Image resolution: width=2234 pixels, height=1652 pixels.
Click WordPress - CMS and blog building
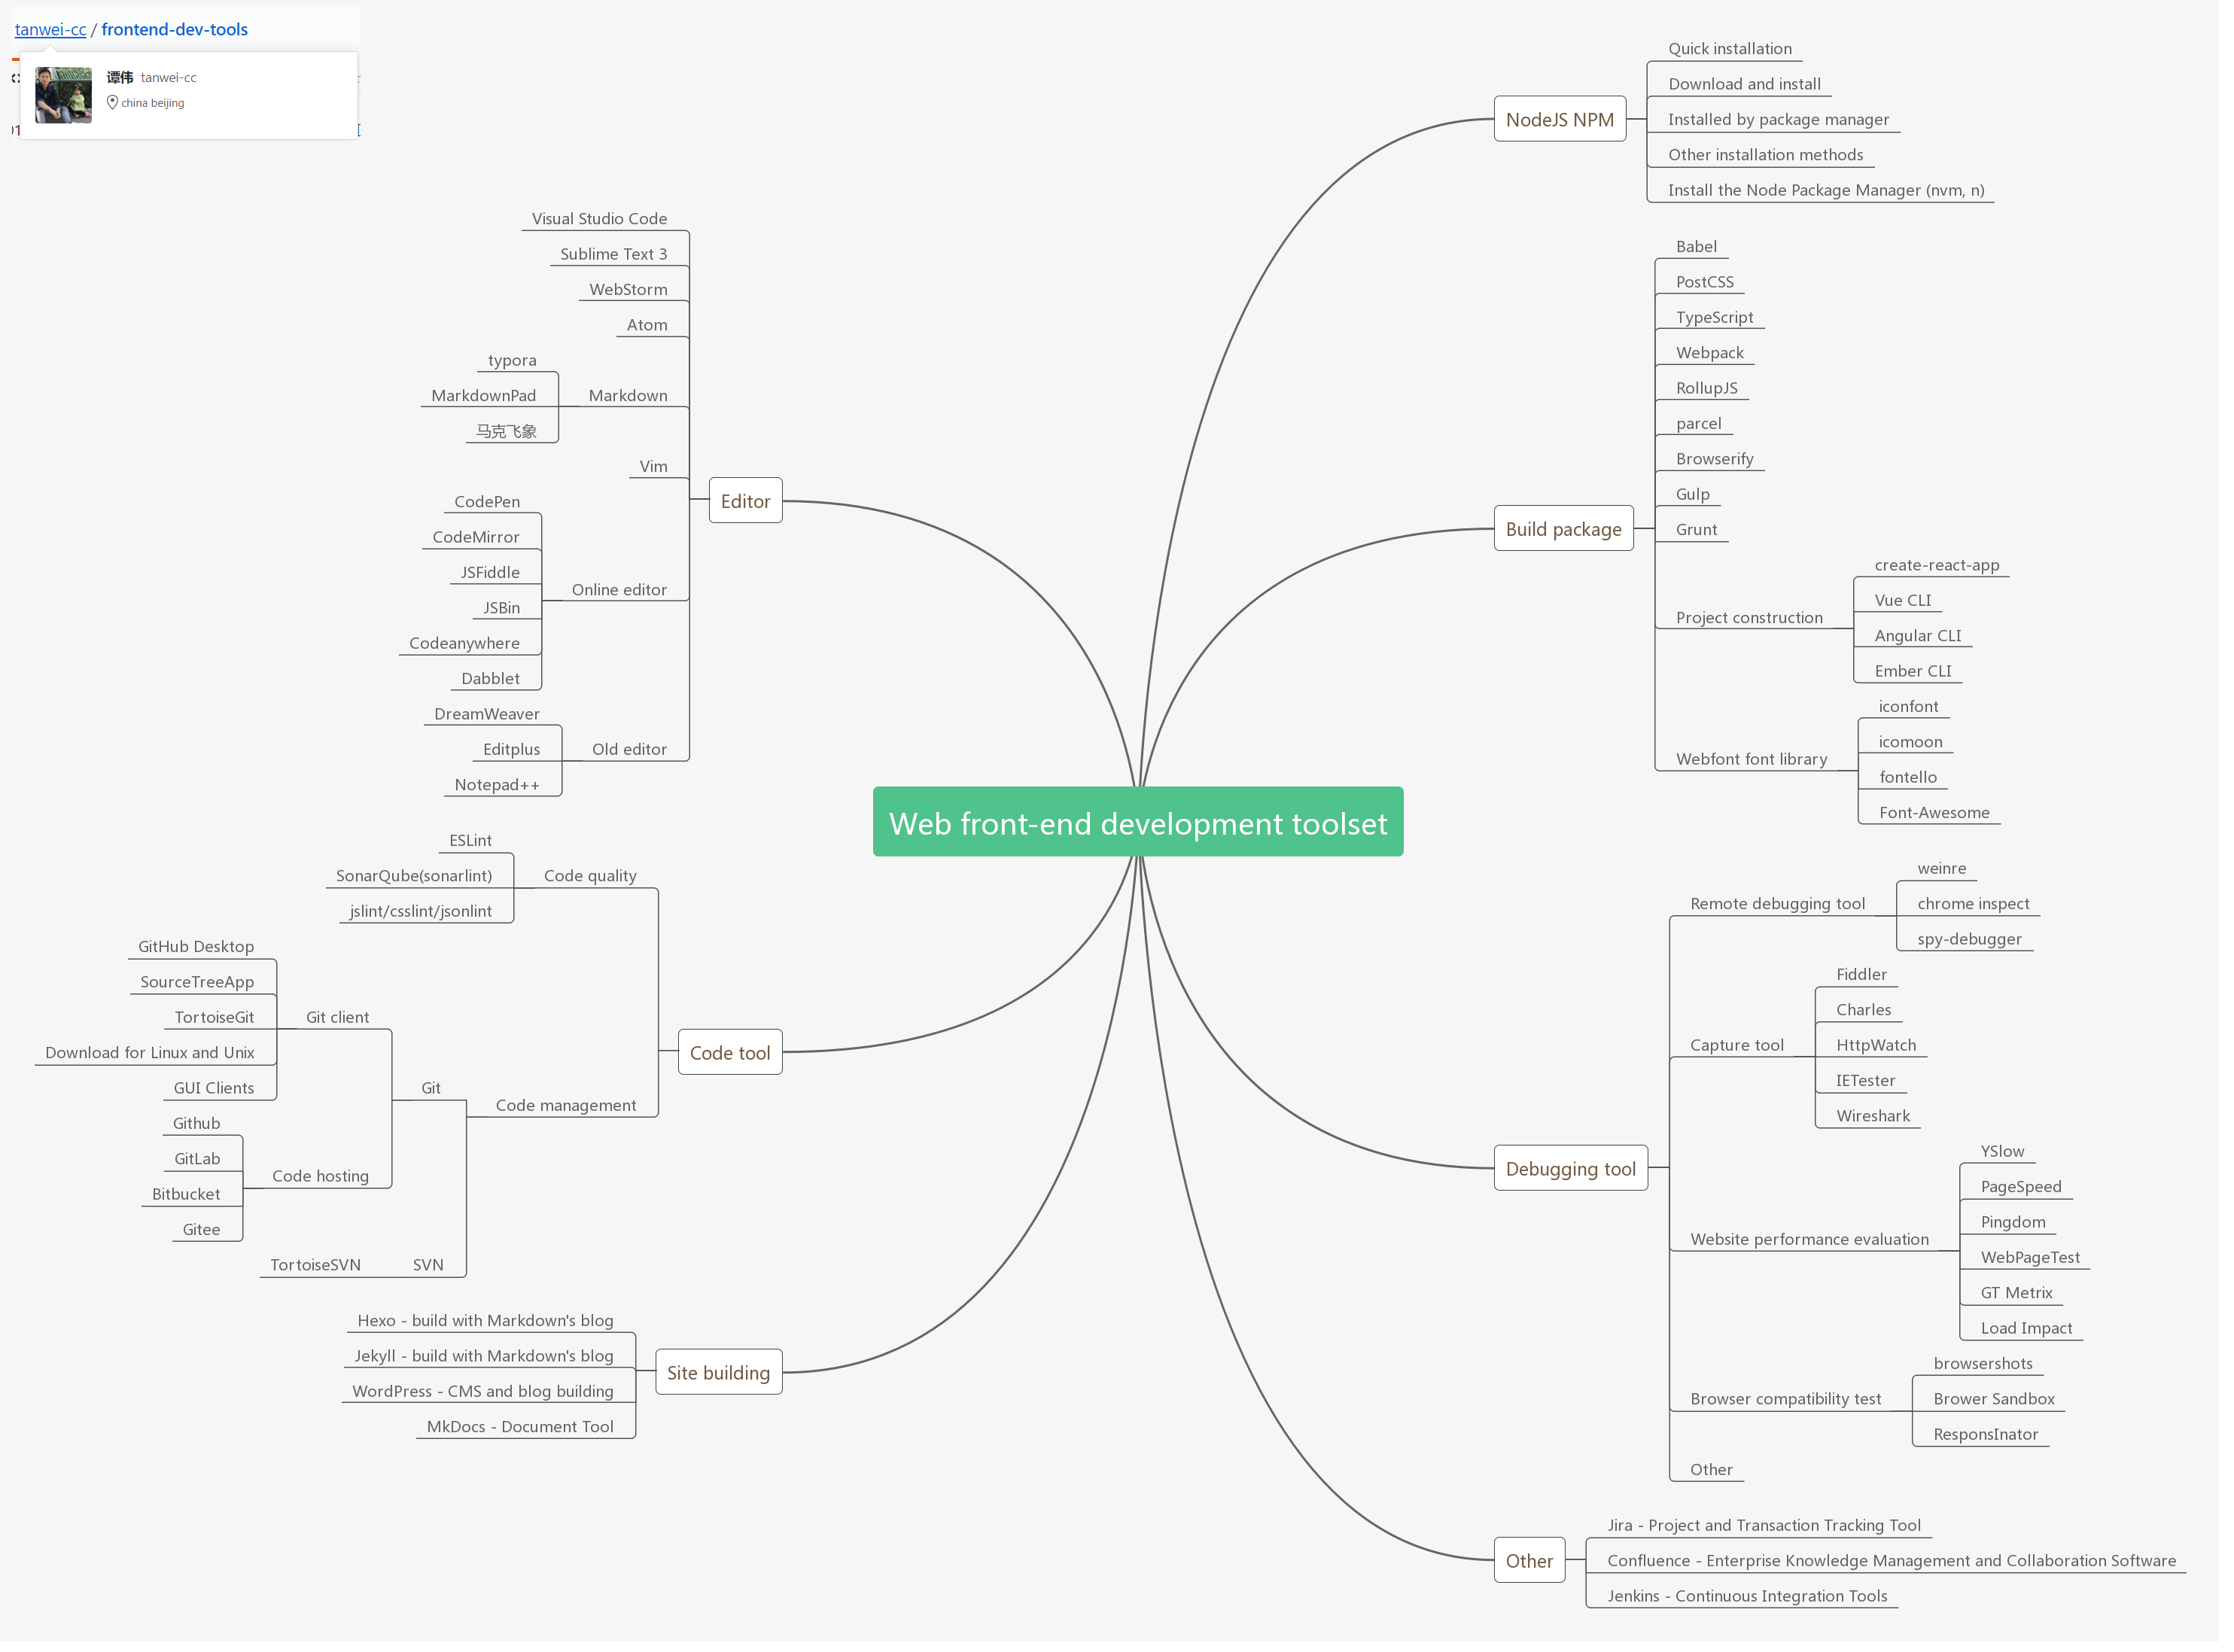[486, 1400]
